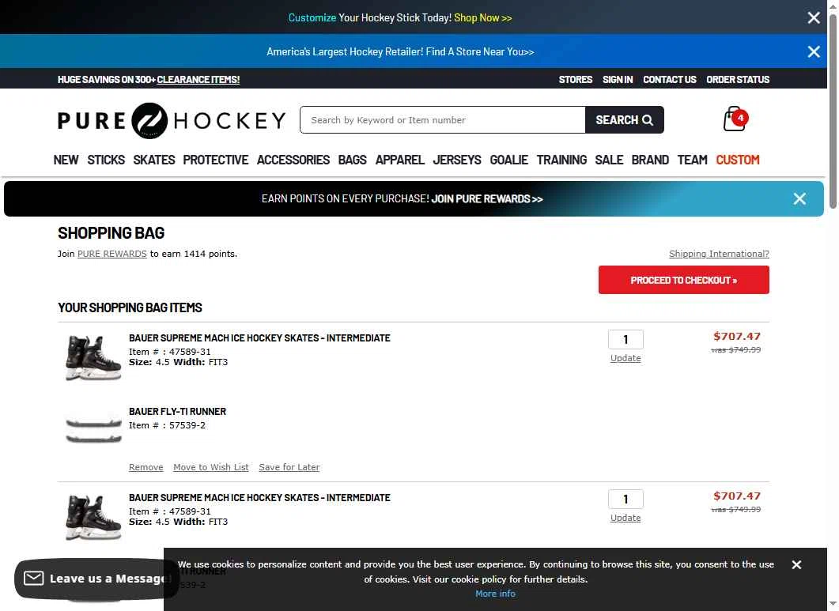Click 'Item # : 57539-2' text
The image size is (839, 611).
(167, 425)
